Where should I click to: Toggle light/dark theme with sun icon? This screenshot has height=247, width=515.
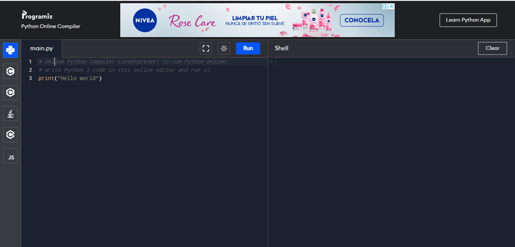pyautogui.click(x=224, y=49)
